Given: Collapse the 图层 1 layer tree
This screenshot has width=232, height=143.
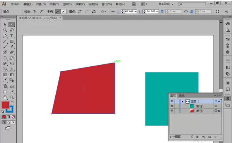Looking at the screenshot, I should pos(183,101).
